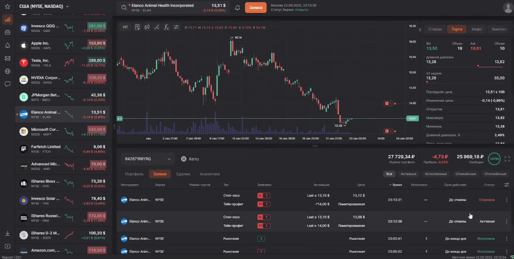Open three-dot menu for 23:13:31 order

(x=506, y=200)
